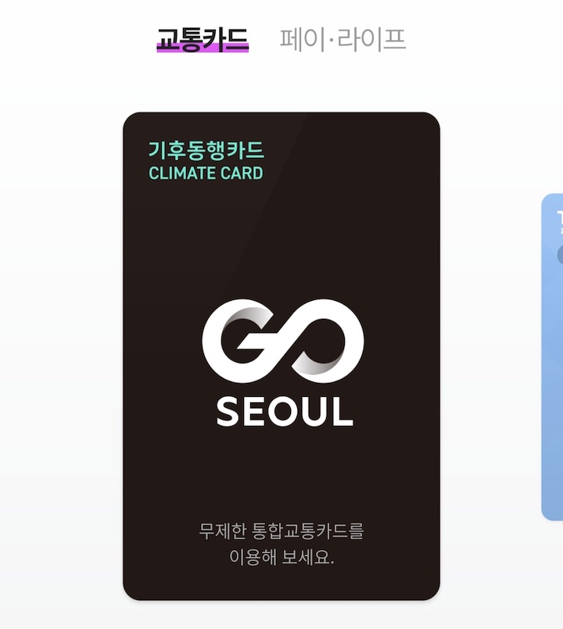Switch to the 페이·라이프 tab
This screenshot has height=629, width=563.
342,39
